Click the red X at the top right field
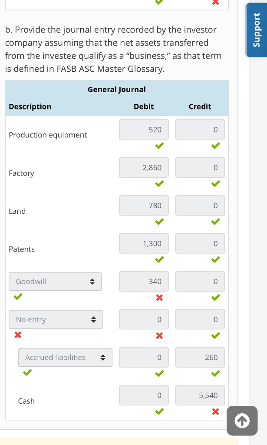Viewport: 267px width, 445px height. (215, 3)
